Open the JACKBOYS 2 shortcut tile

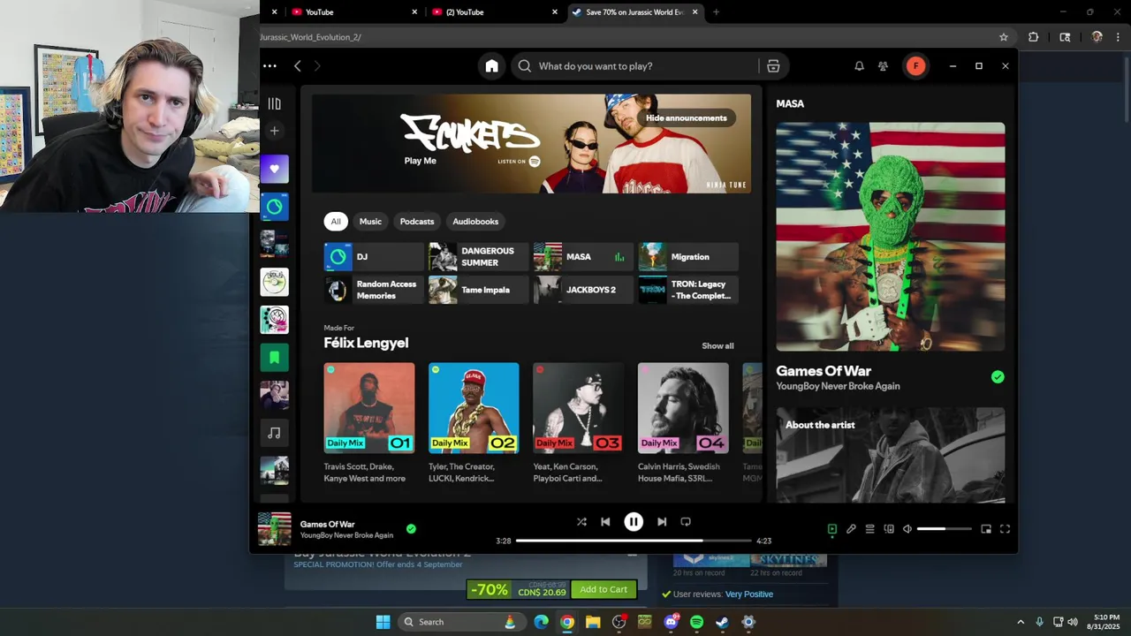coord(583,290)
